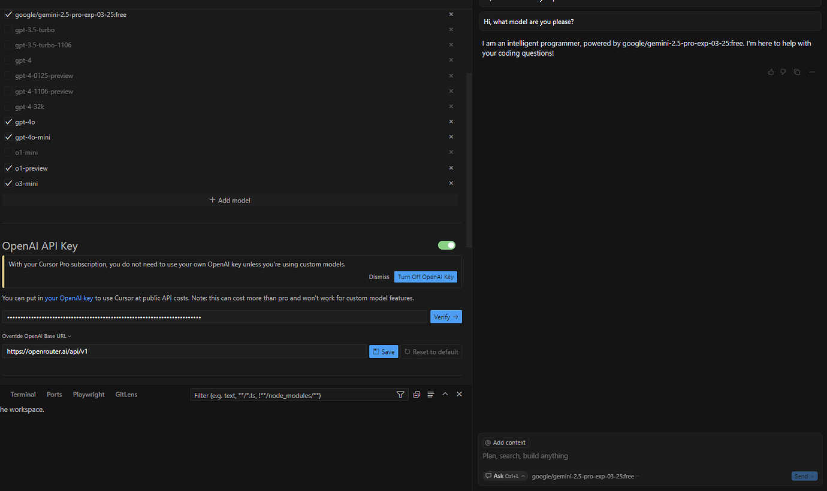Enable the gpt-4 model checkbox

[8, 60]
